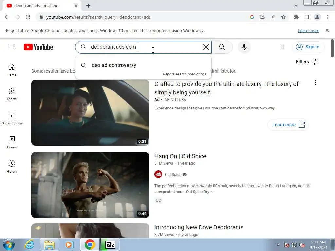The width and height of the screenshot is (335, 251).
Task: Open the Filters options
Action: coord(307,62)
